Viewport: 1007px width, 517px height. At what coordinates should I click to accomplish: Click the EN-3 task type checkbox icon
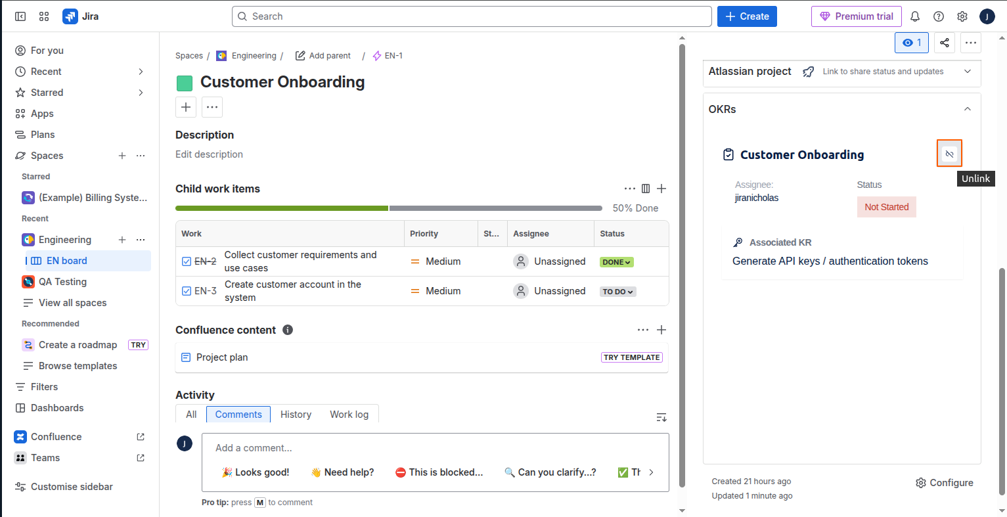pyautogui.click(x=187, y=291)
